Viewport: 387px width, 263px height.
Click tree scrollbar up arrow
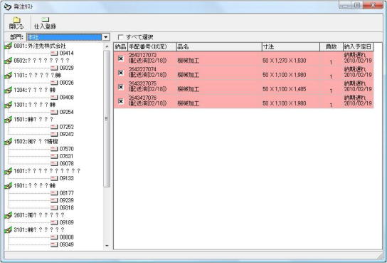107,46
